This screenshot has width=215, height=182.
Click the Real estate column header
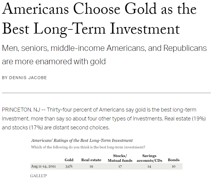pyautogui.click(x=91, y=160)
